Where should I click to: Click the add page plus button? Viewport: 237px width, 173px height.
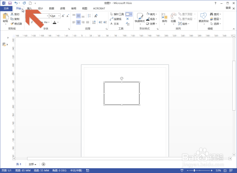(44, 164)
